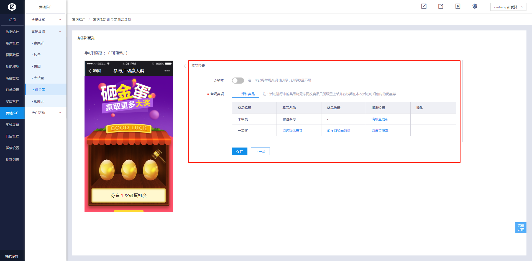
Task: Click three-dots menu in phone preview
Action: (x=167, y=71)
